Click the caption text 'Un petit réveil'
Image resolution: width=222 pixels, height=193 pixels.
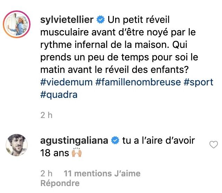pyautogui.click(x=139, y=19)
